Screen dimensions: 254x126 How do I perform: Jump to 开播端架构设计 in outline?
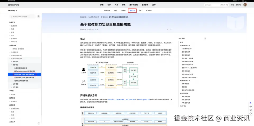(x=187, y=49)
